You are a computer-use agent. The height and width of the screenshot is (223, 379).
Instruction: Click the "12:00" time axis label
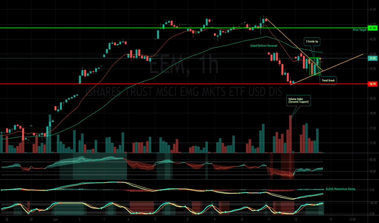(353, 219)
